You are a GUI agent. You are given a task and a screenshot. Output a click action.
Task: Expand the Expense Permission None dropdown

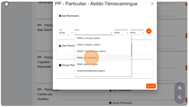137,33
